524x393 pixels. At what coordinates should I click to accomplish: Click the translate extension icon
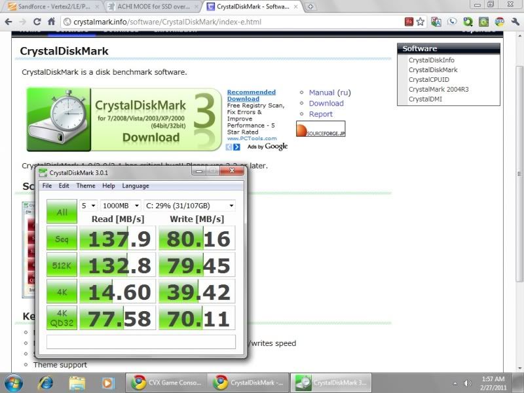[436, 22]
